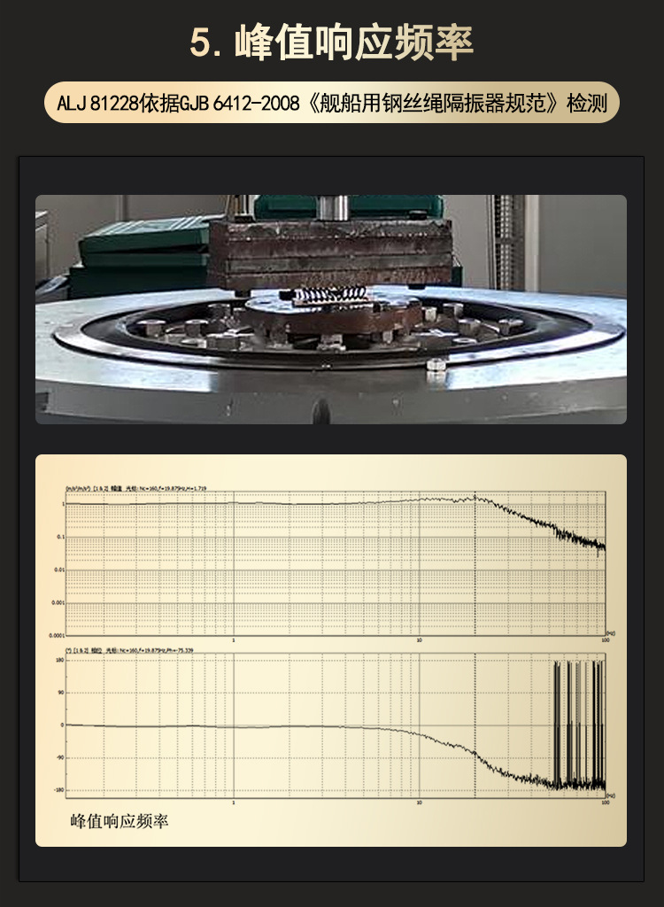Viewport: 664px width, 907px height.
Task: Click the ALJ 81228 GJB 6412-2008 standard banner
Action: pyautogui.click(x=332, y=103)
